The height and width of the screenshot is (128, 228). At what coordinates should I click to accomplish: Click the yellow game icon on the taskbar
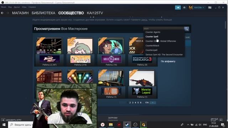click(x=144, y=125)
